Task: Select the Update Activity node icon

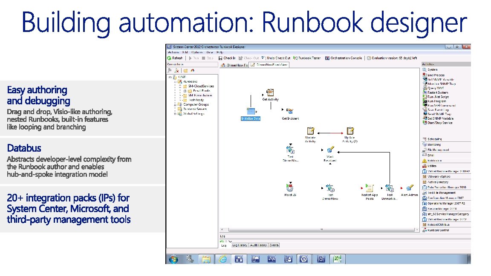Action: click(x=310, y=130)
